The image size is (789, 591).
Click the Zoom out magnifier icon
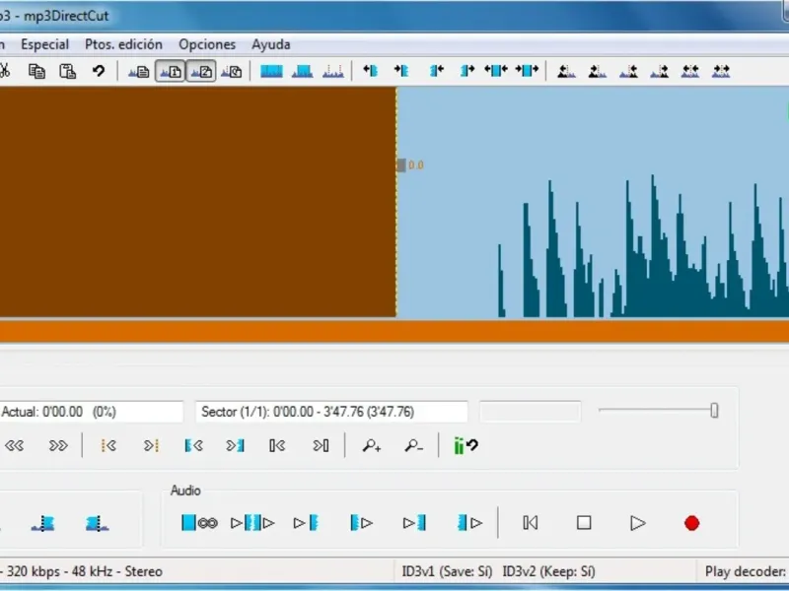click(413, 446)
